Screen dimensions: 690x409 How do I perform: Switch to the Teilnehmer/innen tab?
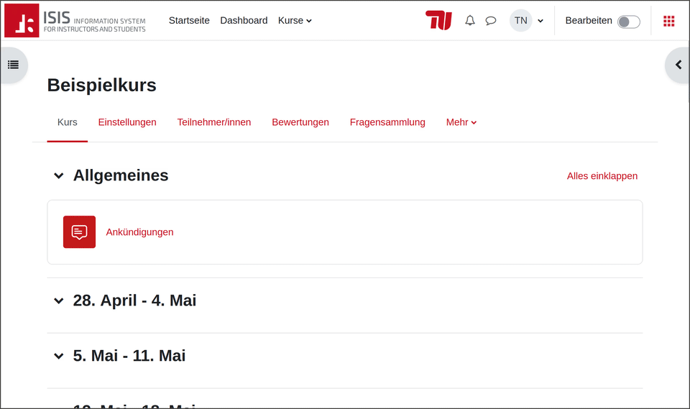214,122
